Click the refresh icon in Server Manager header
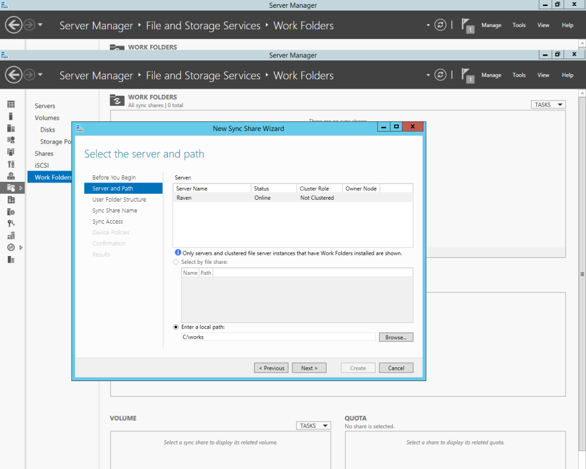 click(x=440, y=75)
